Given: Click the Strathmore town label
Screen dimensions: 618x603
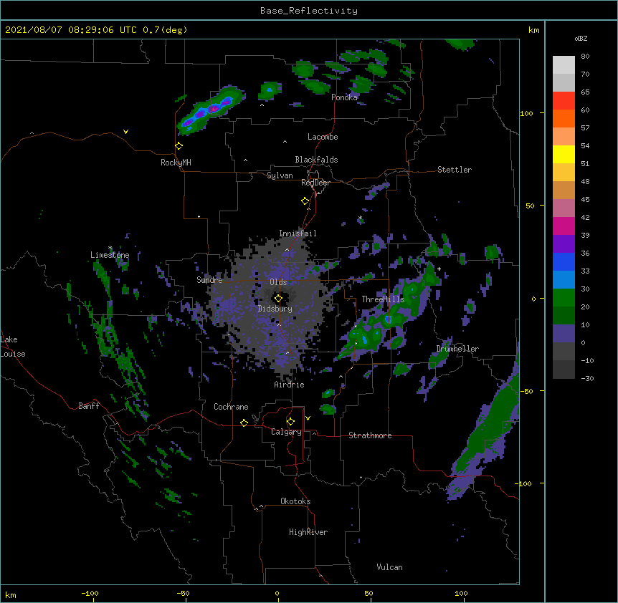Looking at the screenshot, I should [370, 435].
